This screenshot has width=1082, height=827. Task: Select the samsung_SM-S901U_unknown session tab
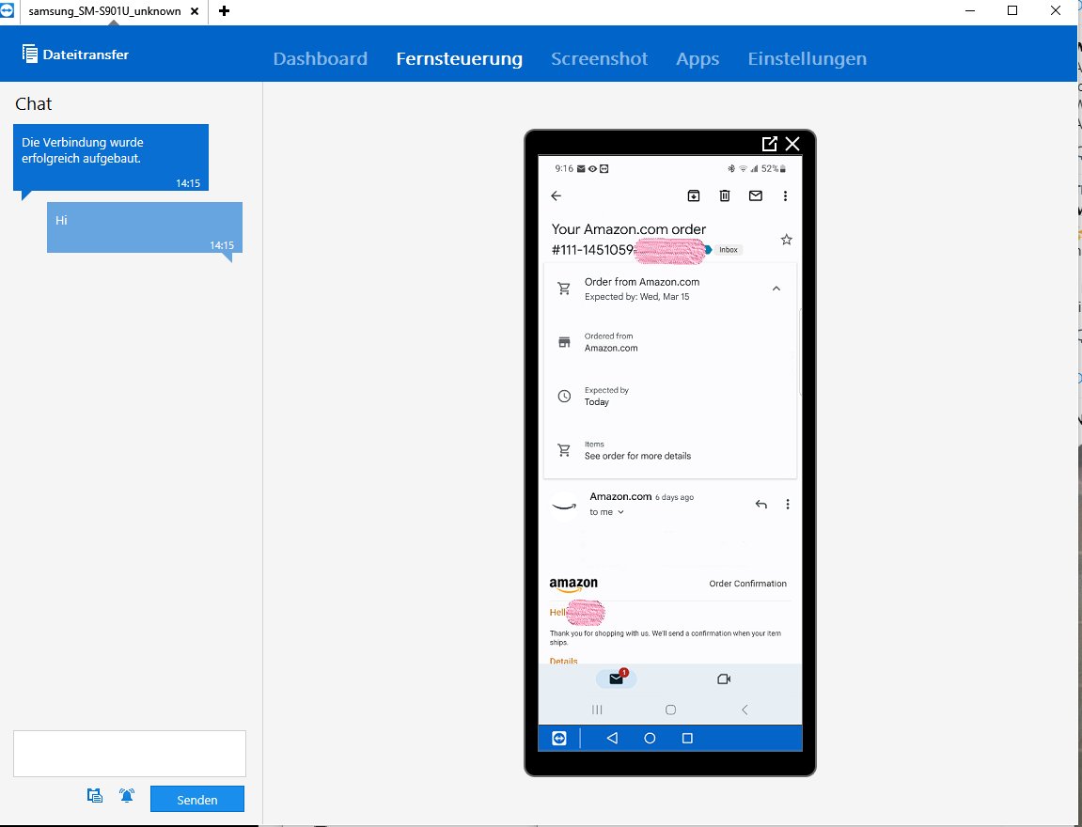tap(104, 11)
